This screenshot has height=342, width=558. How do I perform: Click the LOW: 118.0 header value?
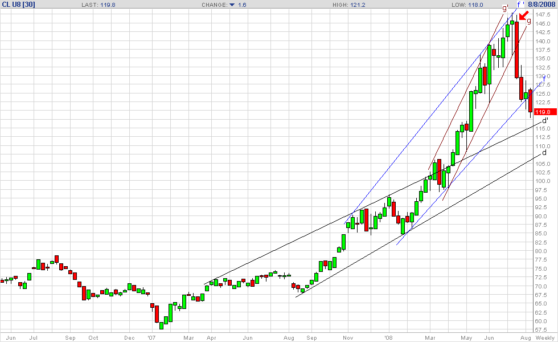click(467, 5)
